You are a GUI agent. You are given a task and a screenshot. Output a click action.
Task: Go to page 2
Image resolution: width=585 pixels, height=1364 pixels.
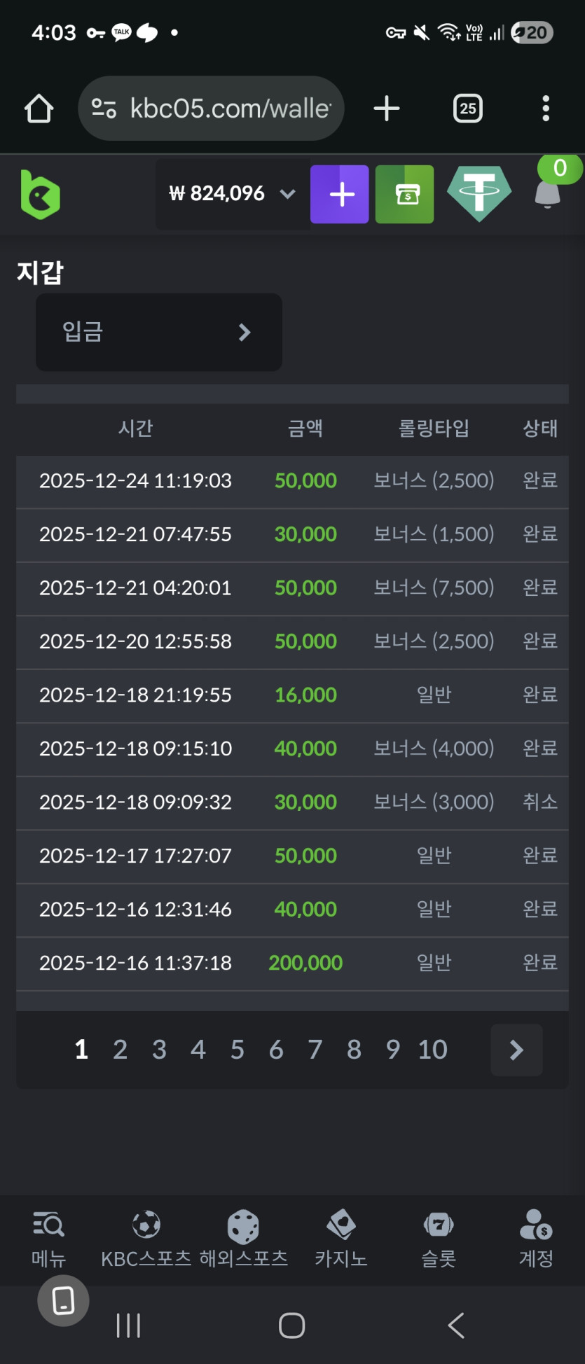pos(121,1050)
